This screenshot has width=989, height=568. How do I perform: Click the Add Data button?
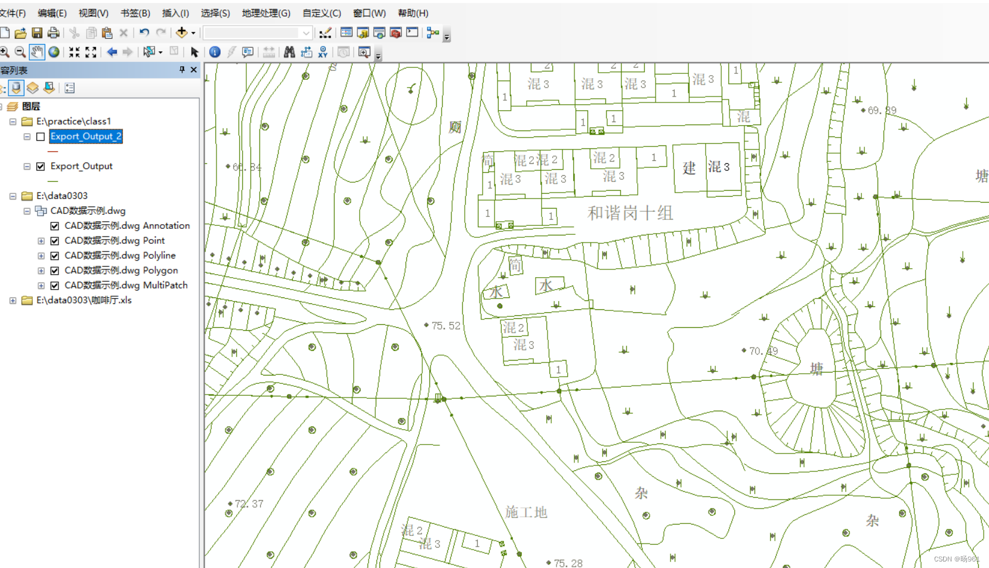pyautogui.click(x=181, y=33)
